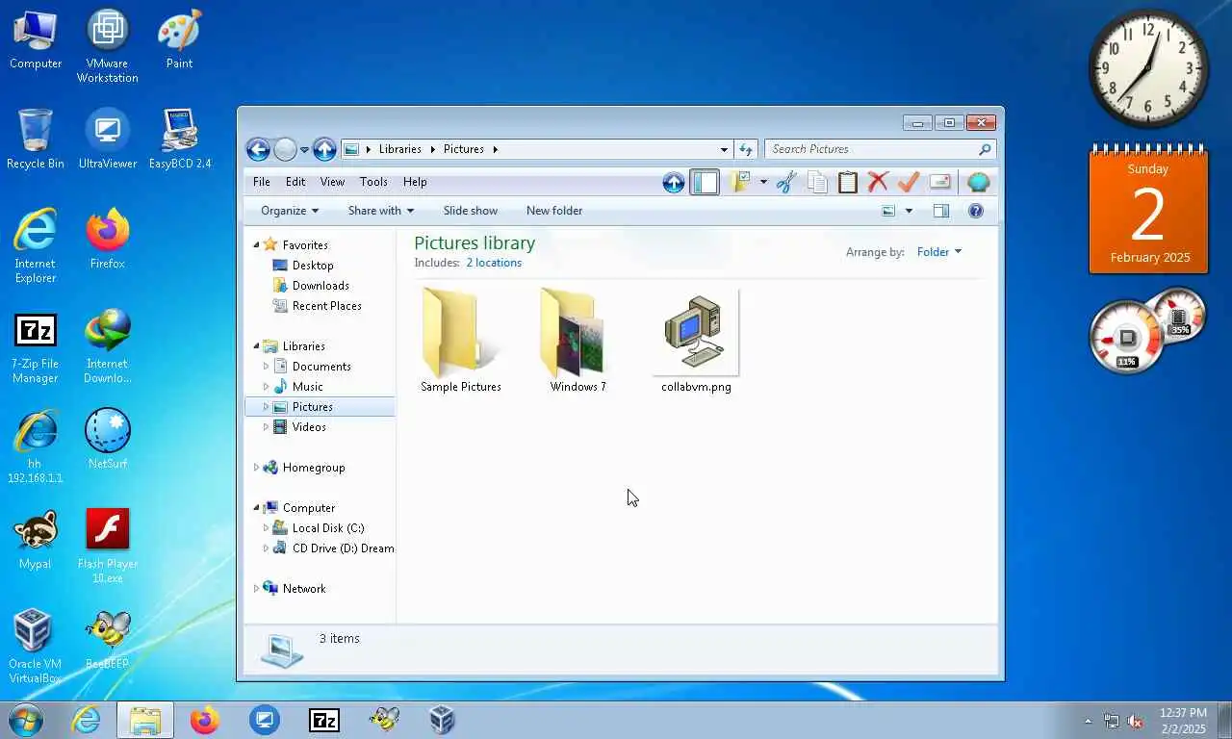Screen dimensions: 1232x739
Task: Open 7-Zip from the taskbar
Action: click(324, 720)
